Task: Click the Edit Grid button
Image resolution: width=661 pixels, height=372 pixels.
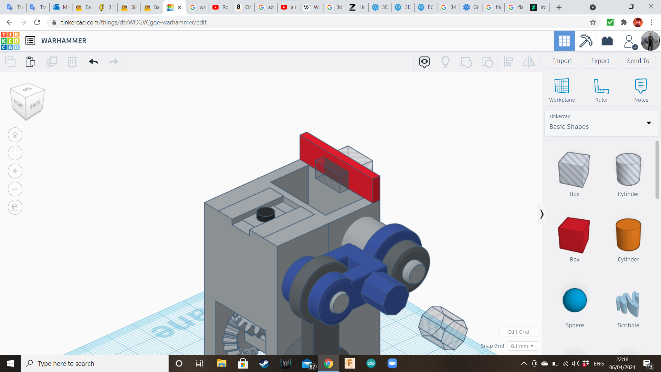Action: coord(518,332)
